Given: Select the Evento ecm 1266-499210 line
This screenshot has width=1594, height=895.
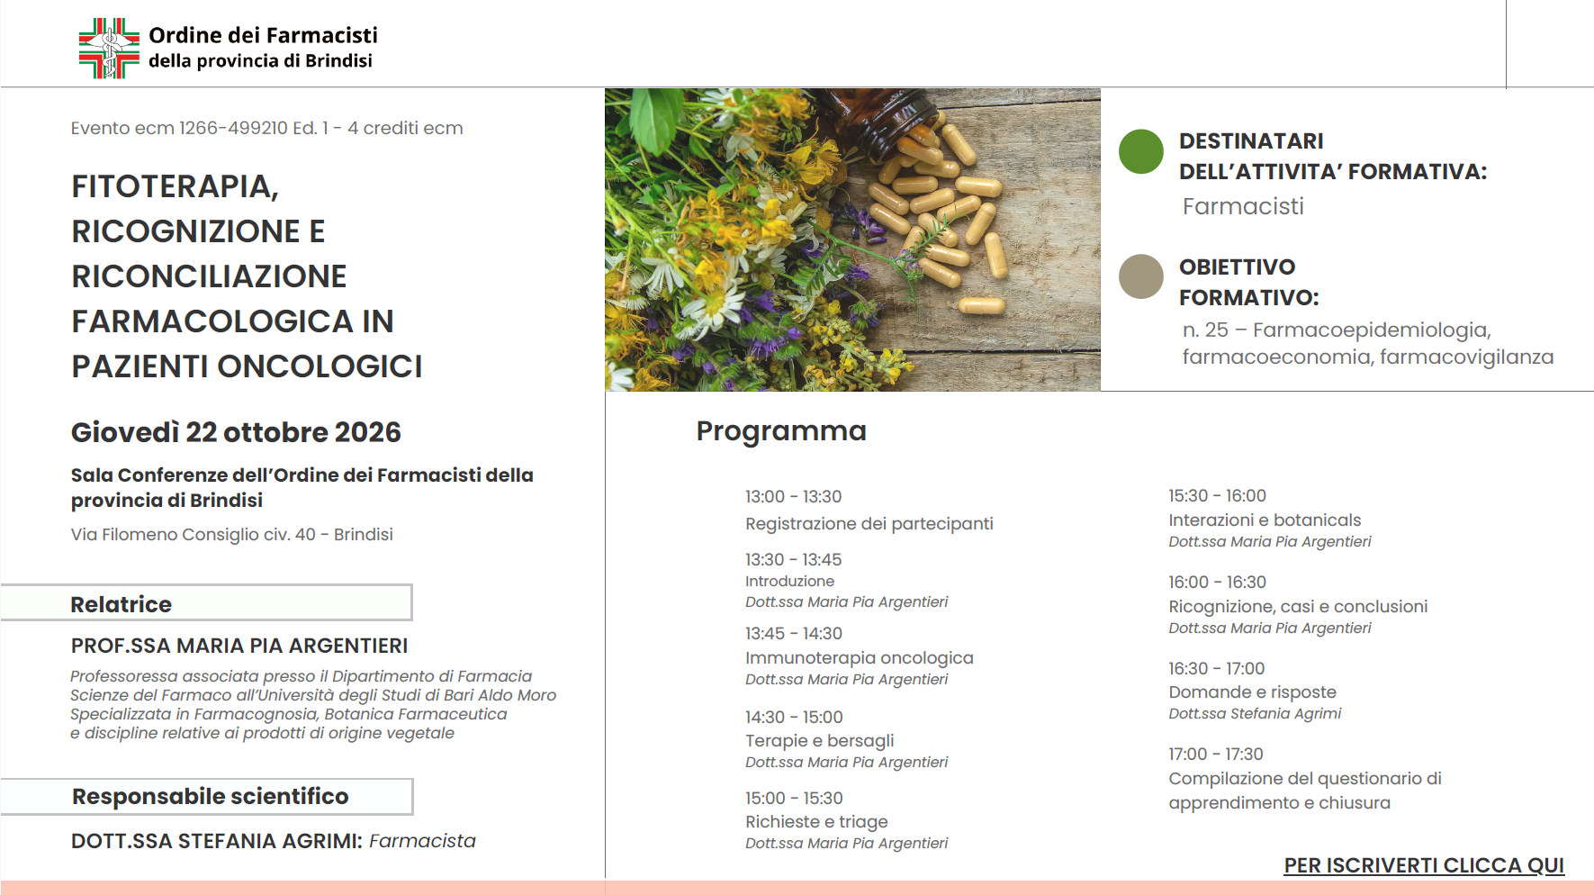Looking at the screenshot, I should click(267, 128).
